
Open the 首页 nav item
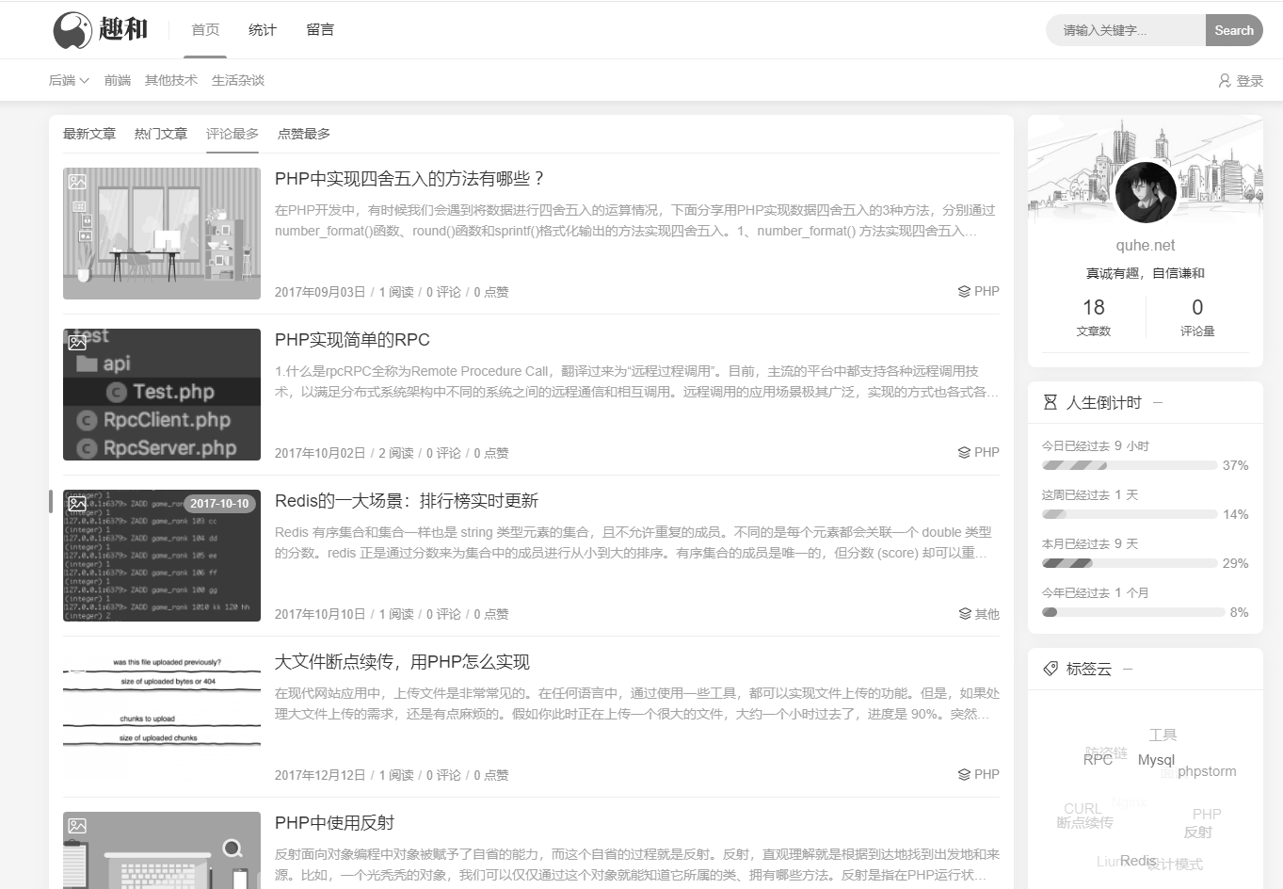coord(205,30)
